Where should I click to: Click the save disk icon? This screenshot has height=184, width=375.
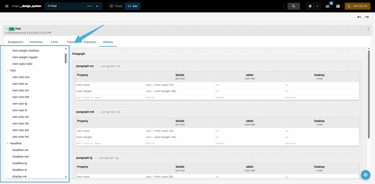(338, 6)
